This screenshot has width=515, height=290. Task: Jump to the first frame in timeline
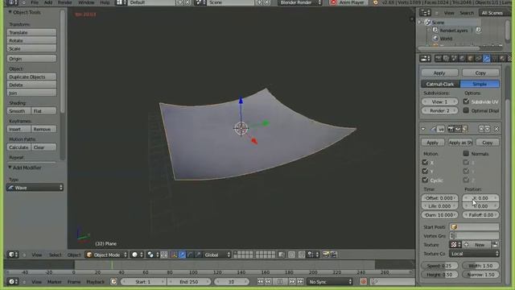[261, 282]
